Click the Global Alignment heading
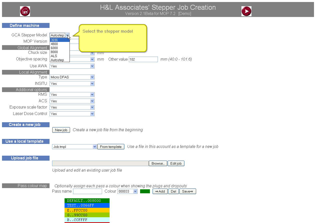 pyautogui.click(x=26, y=48)
